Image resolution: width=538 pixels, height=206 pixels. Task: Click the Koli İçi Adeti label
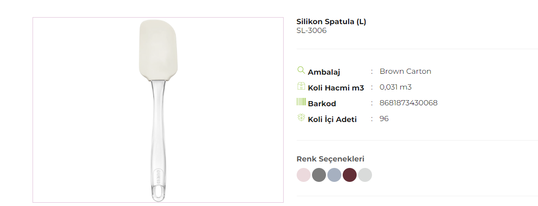(332, 119)
